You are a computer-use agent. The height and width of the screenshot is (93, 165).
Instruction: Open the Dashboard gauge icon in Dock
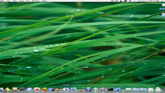click(22, 89)
